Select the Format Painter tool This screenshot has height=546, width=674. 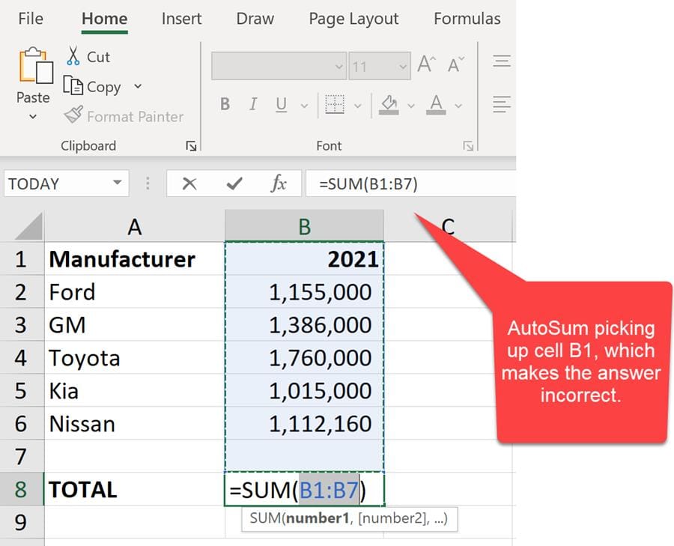tap(124, 116)
